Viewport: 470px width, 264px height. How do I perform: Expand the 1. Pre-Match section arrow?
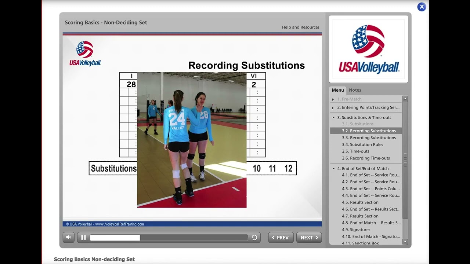click(x=333, y=99)
